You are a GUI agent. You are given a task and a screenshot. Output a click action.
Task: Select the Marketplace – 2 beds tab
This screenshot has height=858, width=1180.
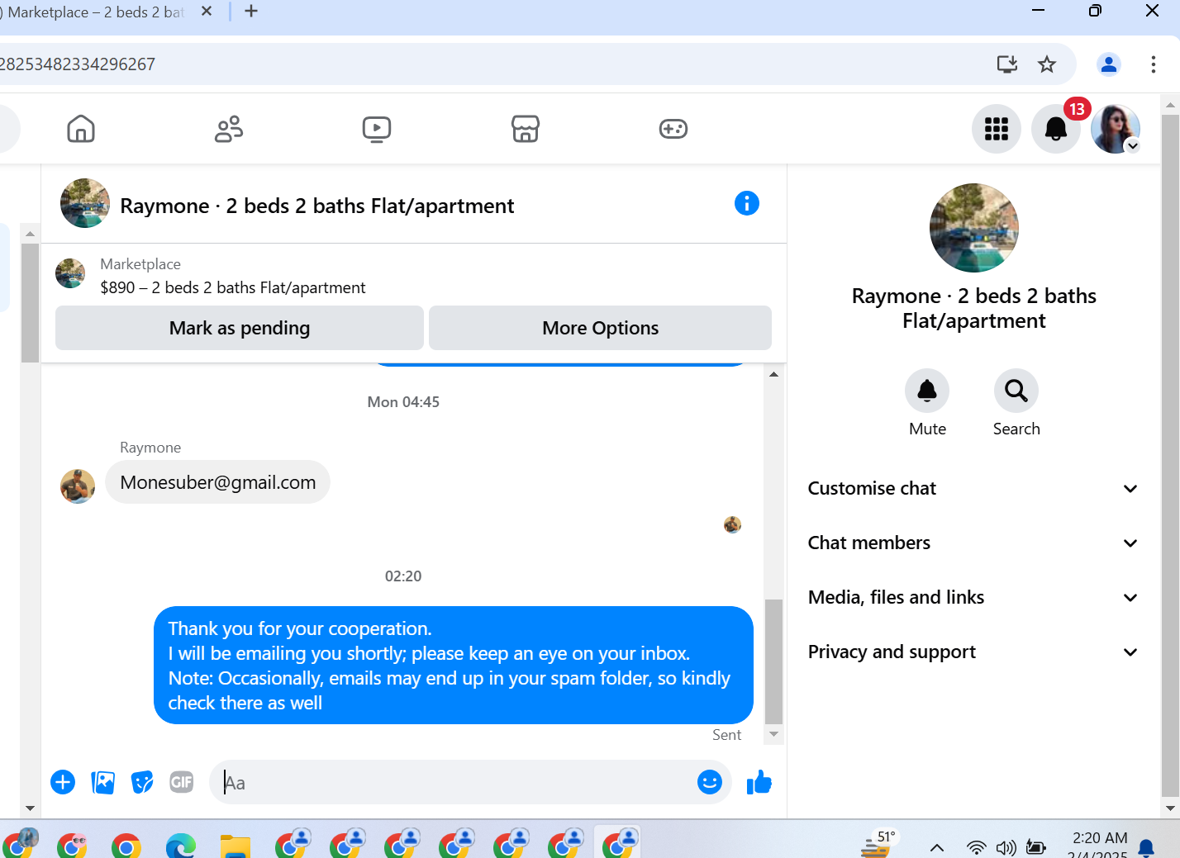pyautogui.click(x=95, y=12)
